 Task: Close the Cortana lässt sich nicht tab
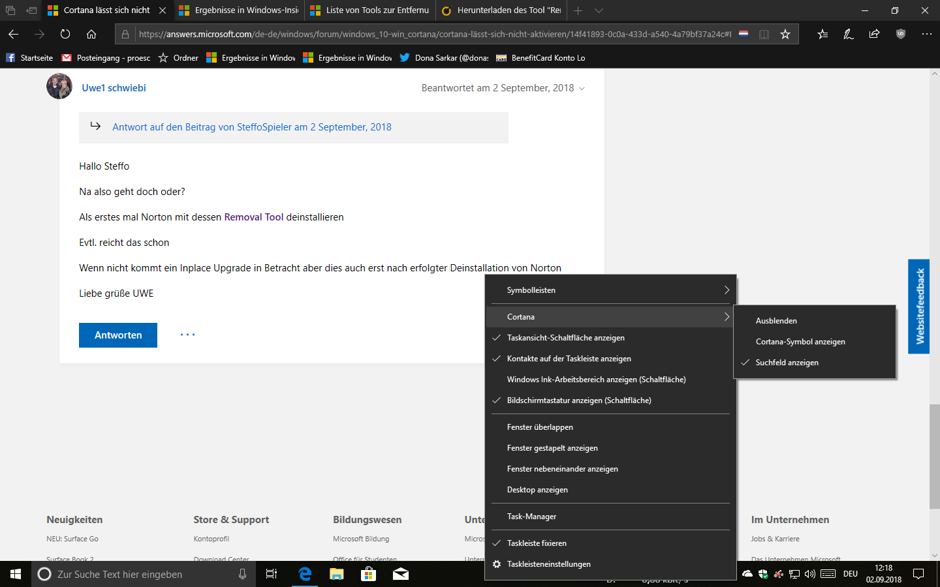163,10
